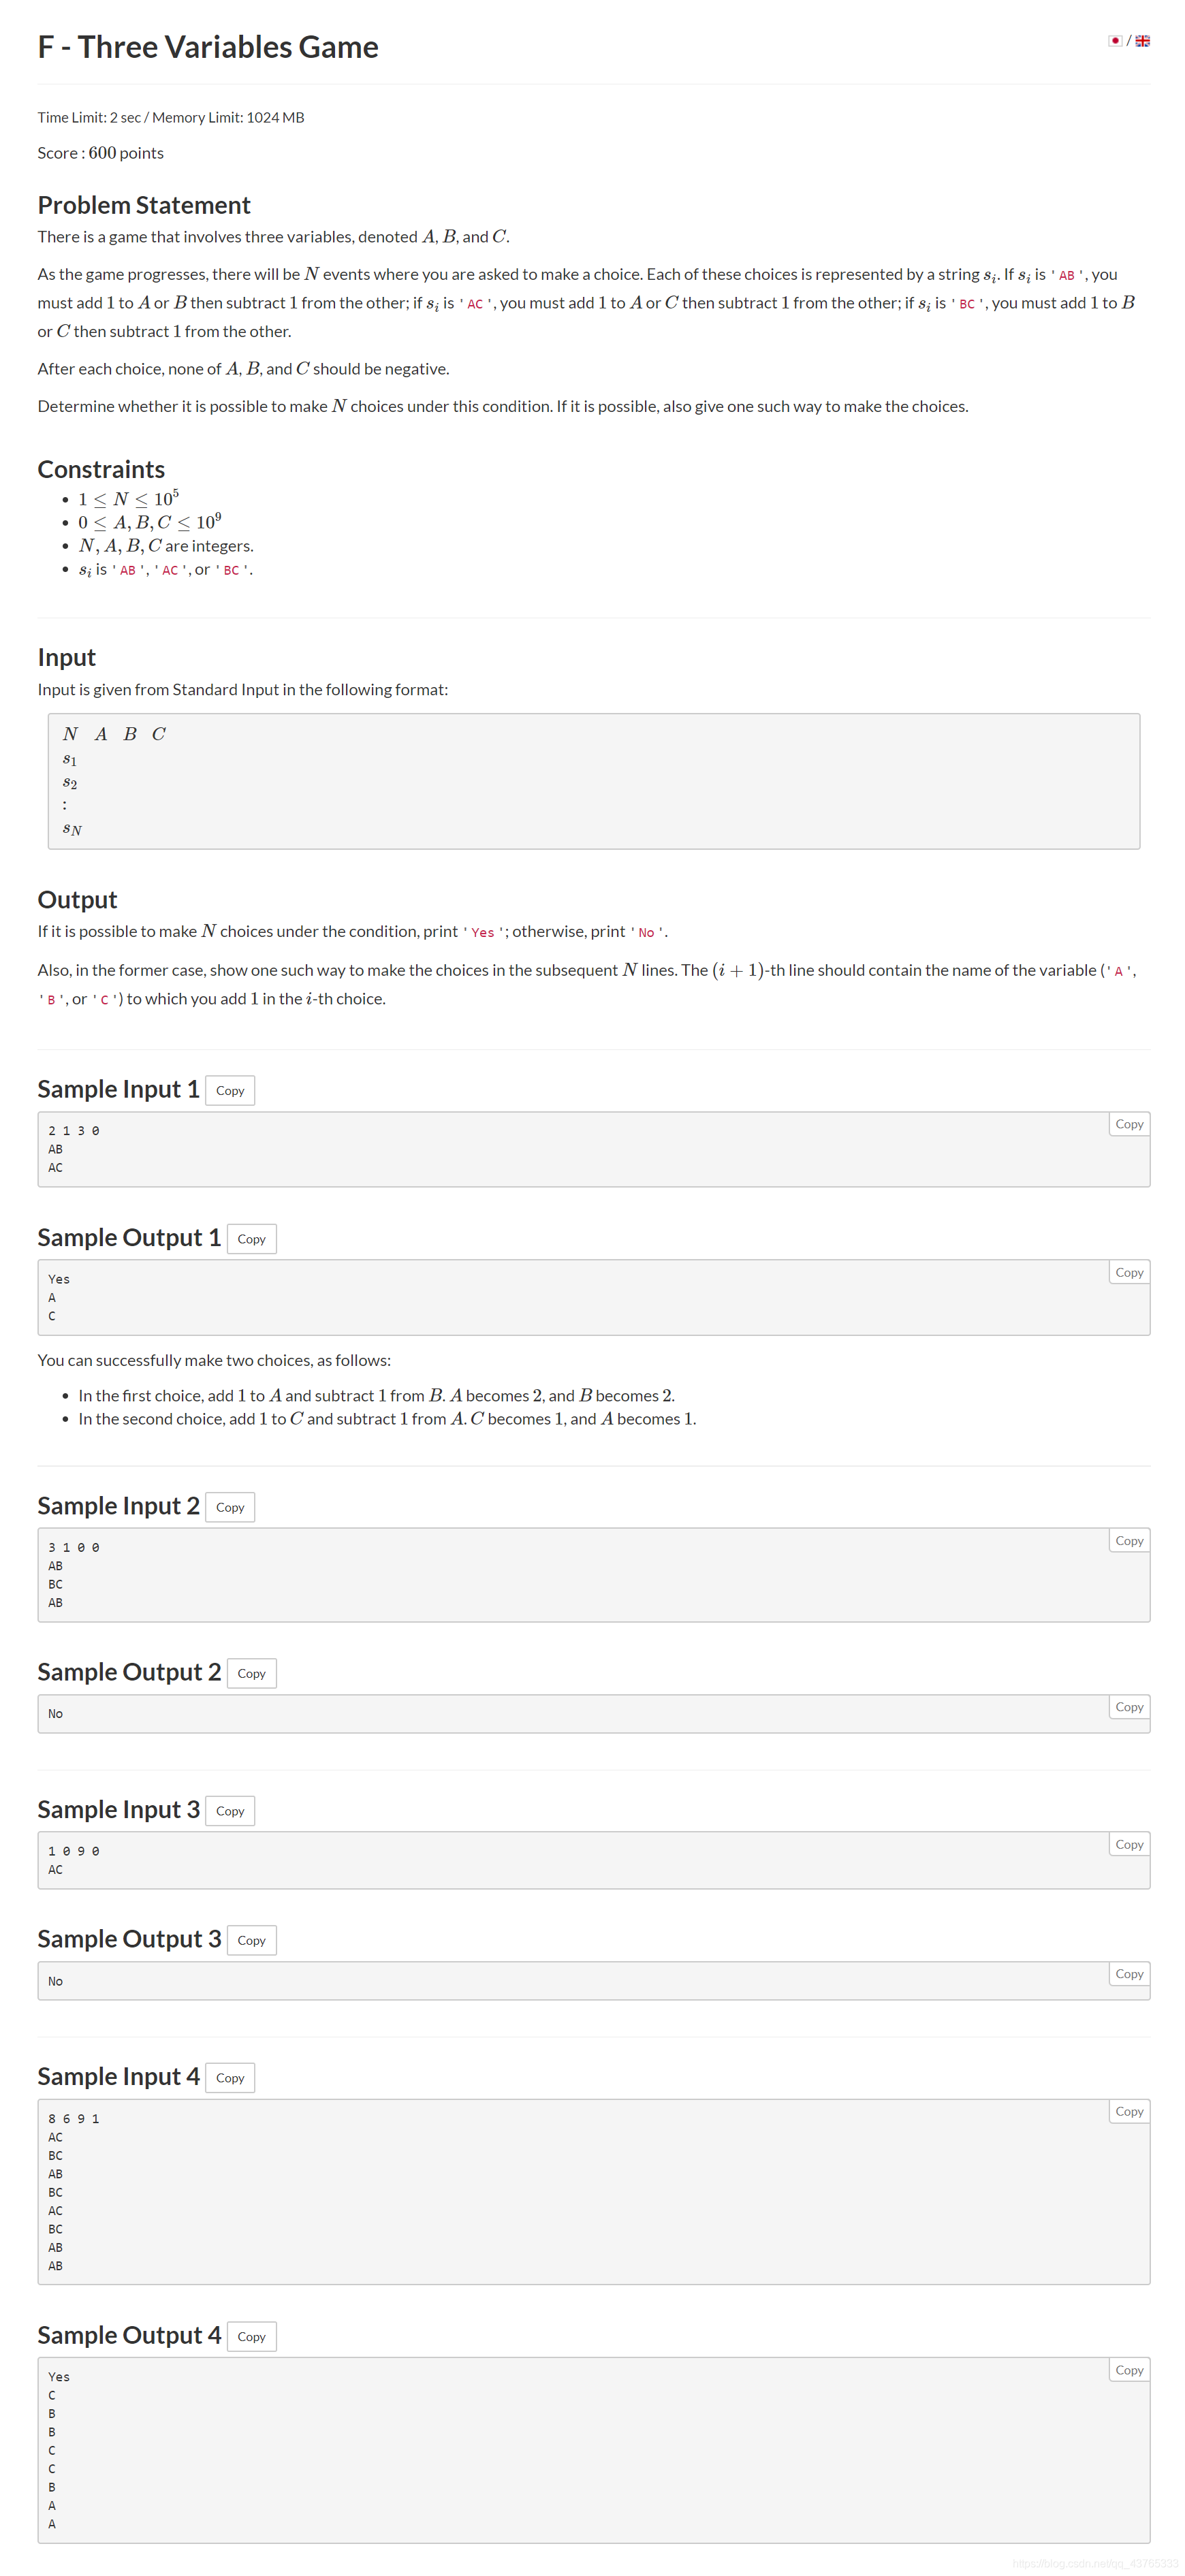
Task: Click Copy corner button in Sample Output 4 box
Action: click(x=1129, y=2370)
